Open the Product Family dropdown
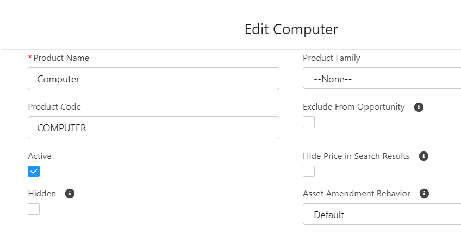461x235 pixels. (x=382, y=79)
